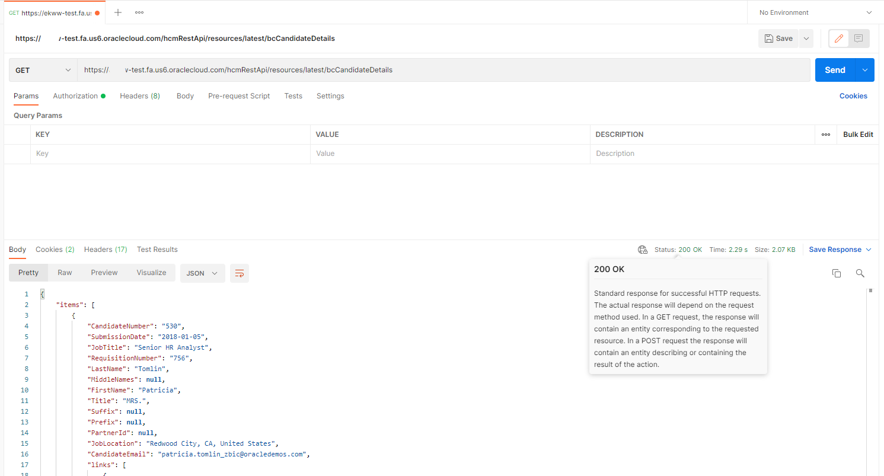Click the edit request pencil icon
Screen dimensions: 884x476
838,38
